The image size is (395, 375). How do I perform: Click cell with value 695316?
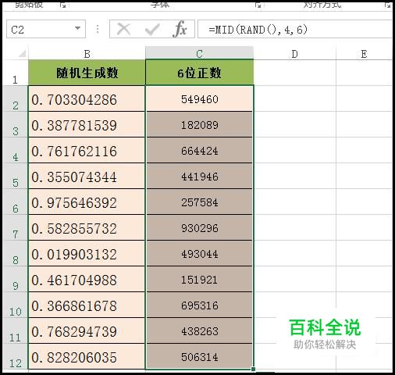click(x=199, y=305)
